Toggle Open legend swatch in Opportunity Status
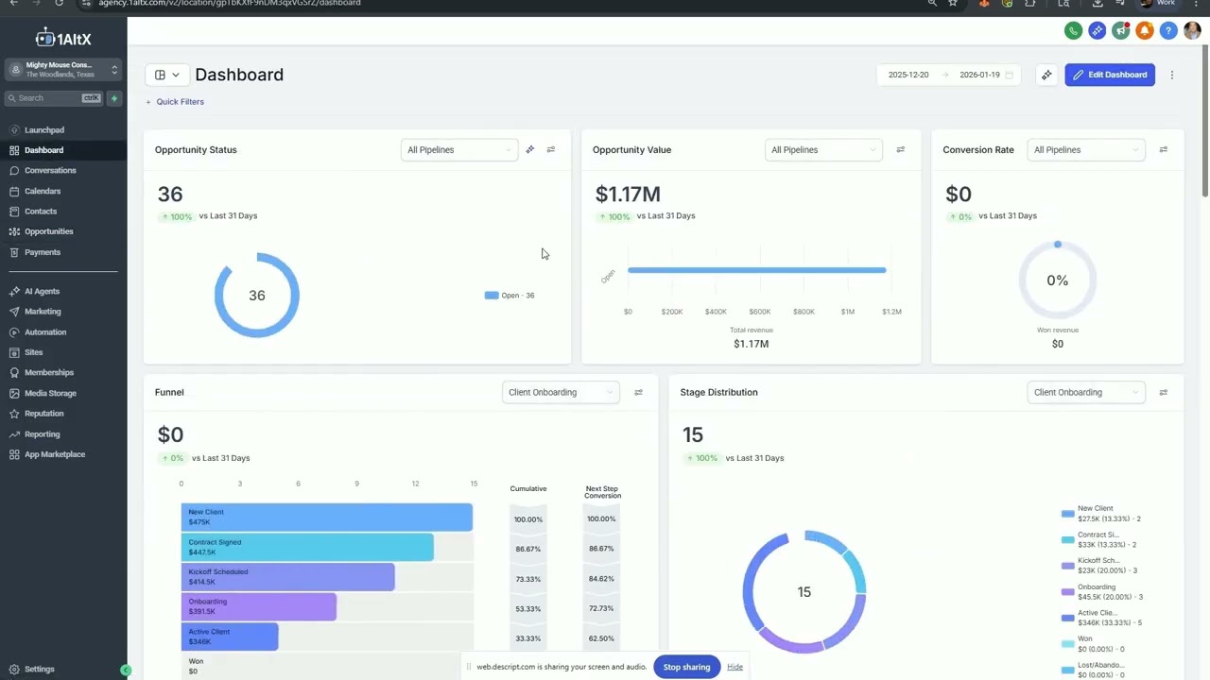The height and width of the screenshot is (680, 1210). tap(492, 296)
